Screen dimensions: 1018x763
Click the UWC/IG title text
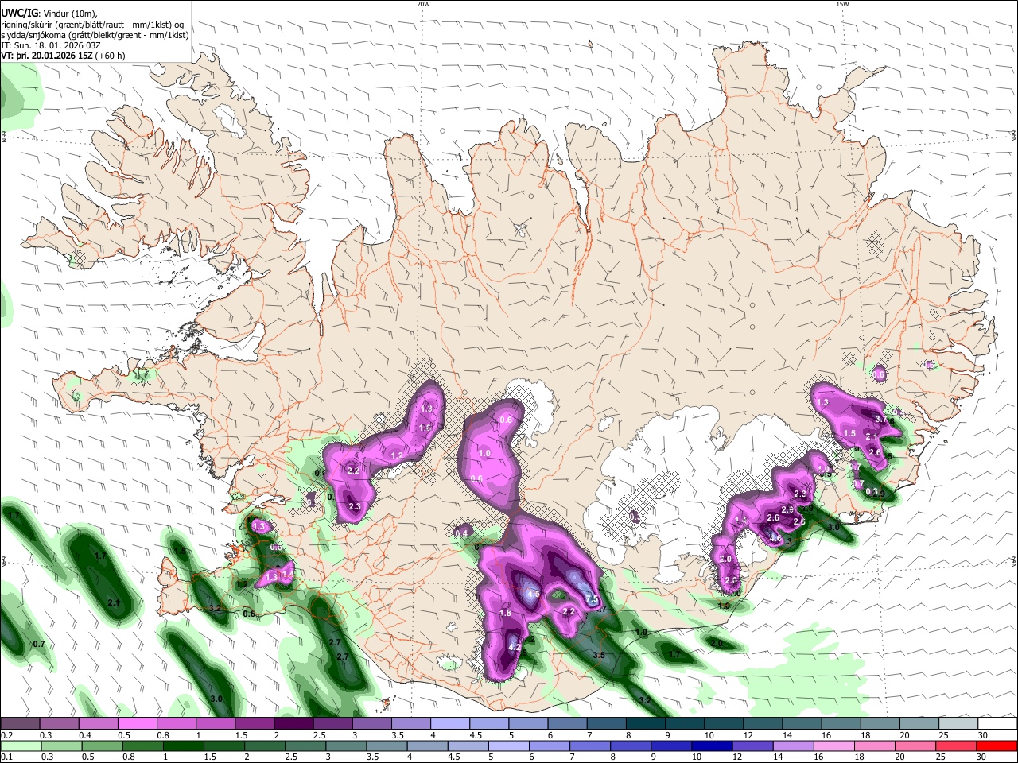(18, 13)
